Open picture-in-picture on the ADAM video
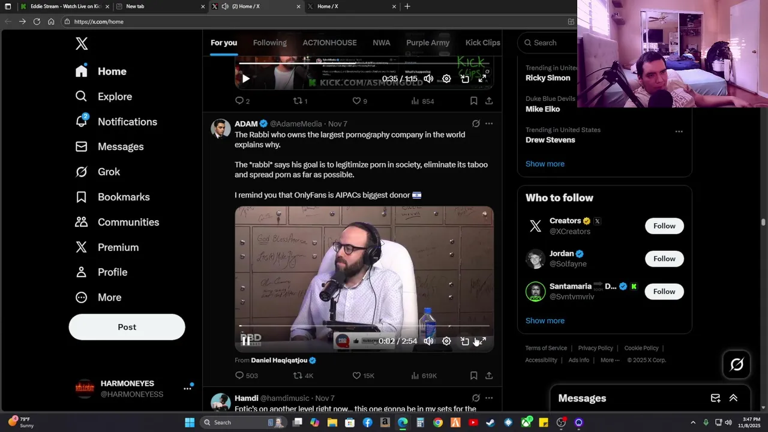The image size is (768, 432). tap(464, 341)
